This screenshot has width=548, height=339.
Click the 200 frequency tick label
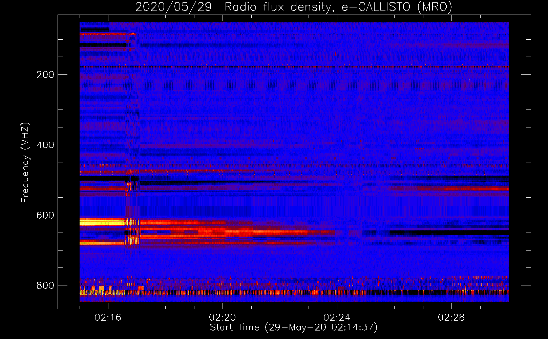[x=45, y=75]
